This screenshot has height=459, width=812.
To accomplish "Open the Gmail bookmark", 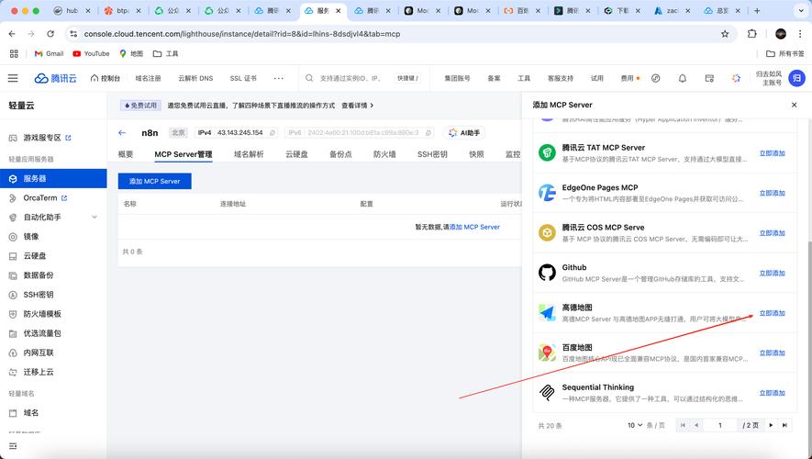I will pyautogui.click(x=49, y=53).
